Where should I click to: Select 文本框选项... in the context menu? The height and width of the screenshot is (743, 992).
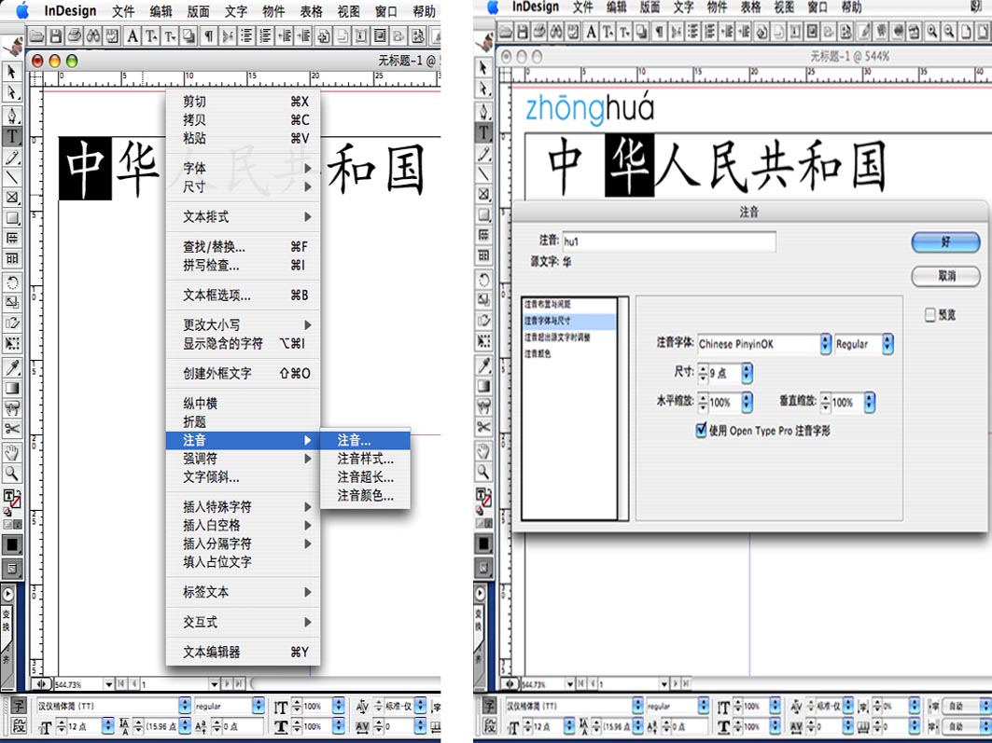(x=217, y=296)
